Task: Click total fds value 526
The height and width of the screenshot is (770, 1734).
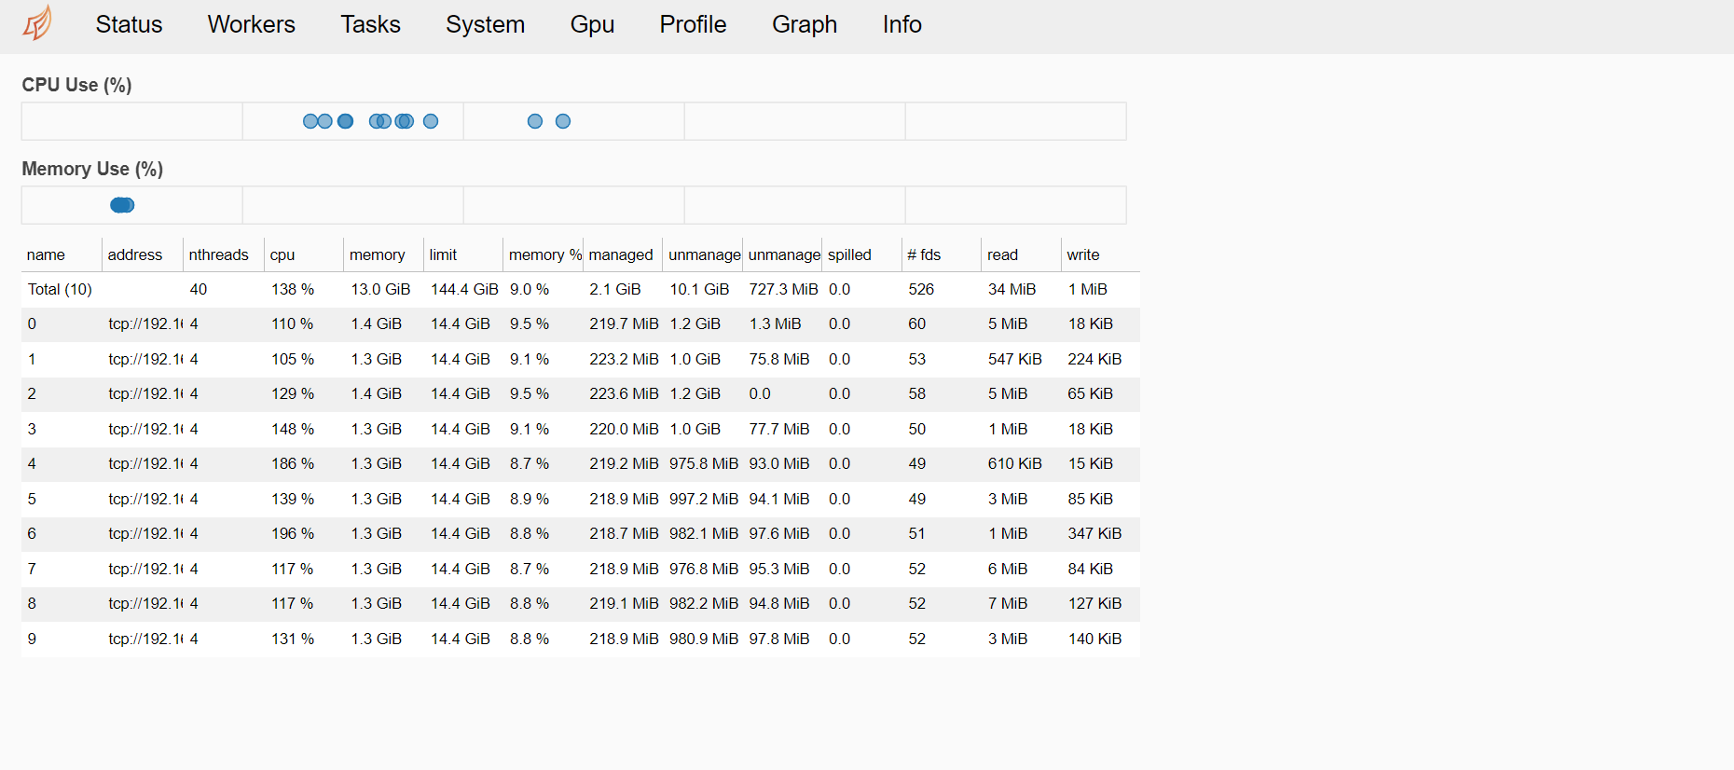Action: click(921, 289)
